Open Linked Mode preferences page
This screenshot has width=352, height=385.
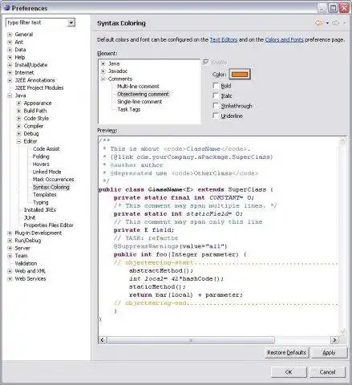tap(47, 172)
